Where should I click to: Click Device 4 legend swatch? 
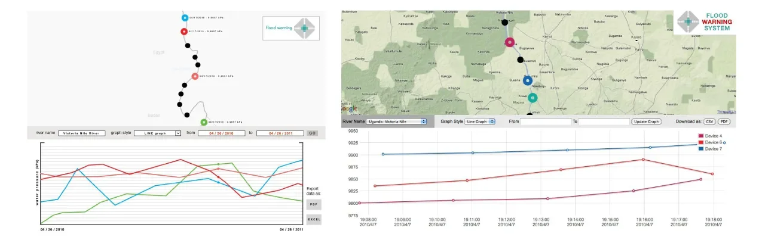coord(701,136)
